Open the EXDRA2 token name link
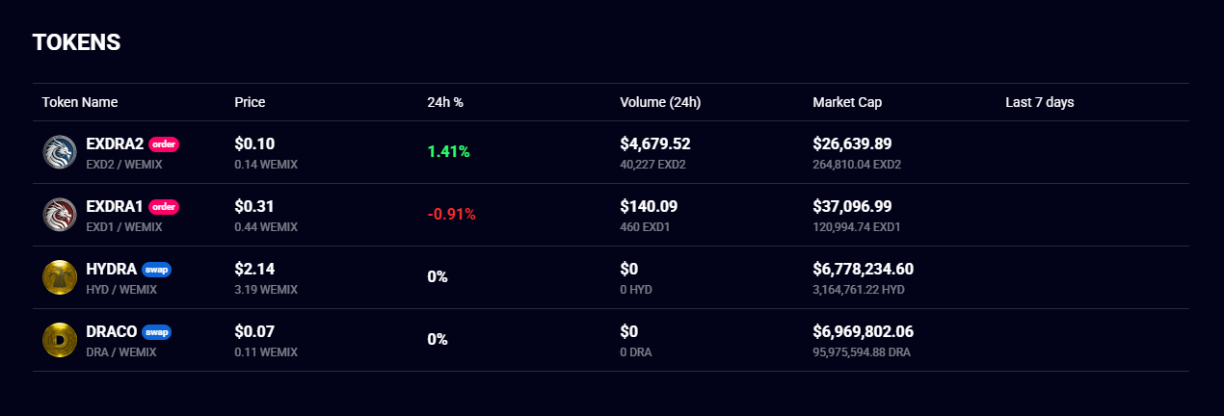The height and width of the screenshot is (416, 1224). pos(115,144)
